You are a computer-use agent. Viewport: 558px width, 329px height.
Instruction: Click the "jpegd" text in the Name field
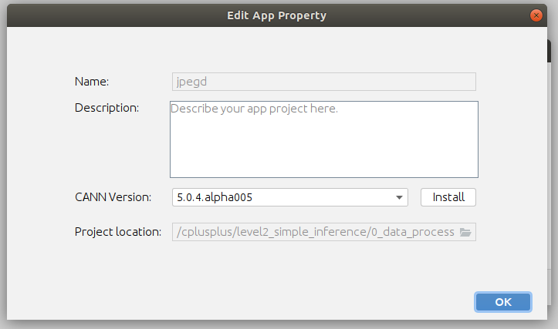[190, 82]
